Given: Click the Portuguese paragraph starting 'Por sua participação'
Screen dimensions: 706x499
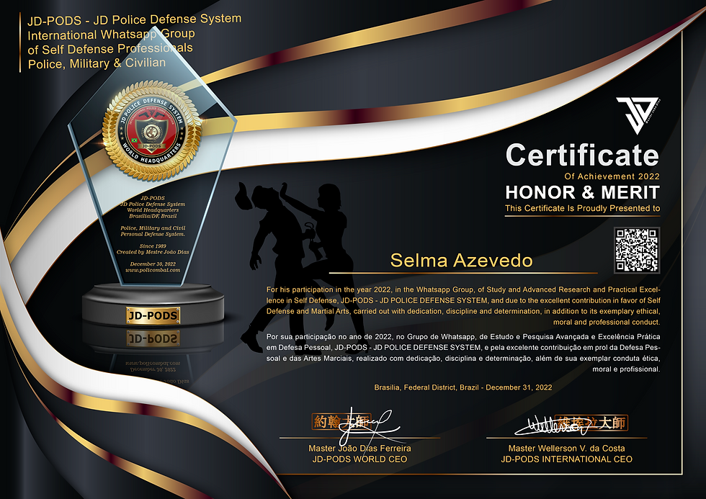Looking at the screenshot, I should pos(463,353).
